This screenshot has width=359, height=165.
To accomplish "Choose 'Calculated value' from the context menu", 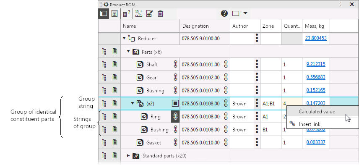I will tap(323, 112).
